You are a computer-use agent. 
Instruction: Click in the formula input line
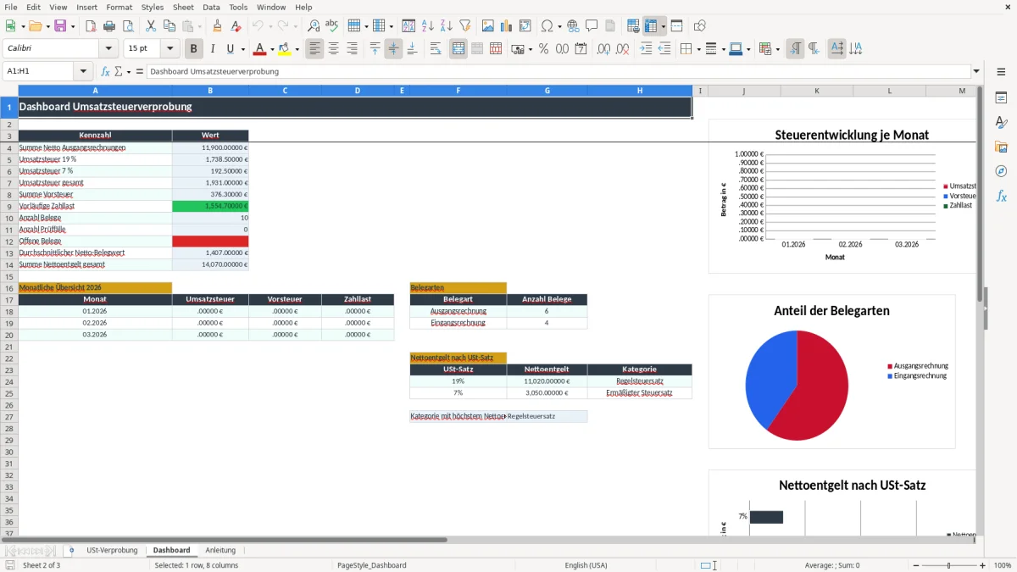point(558,71)
